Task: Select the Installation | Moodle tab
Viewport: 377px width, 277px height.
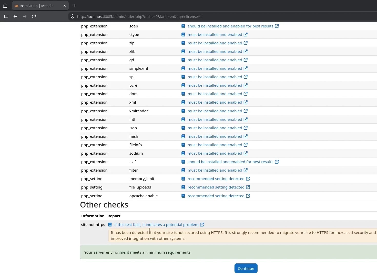Action: click(x=40, y=6)
